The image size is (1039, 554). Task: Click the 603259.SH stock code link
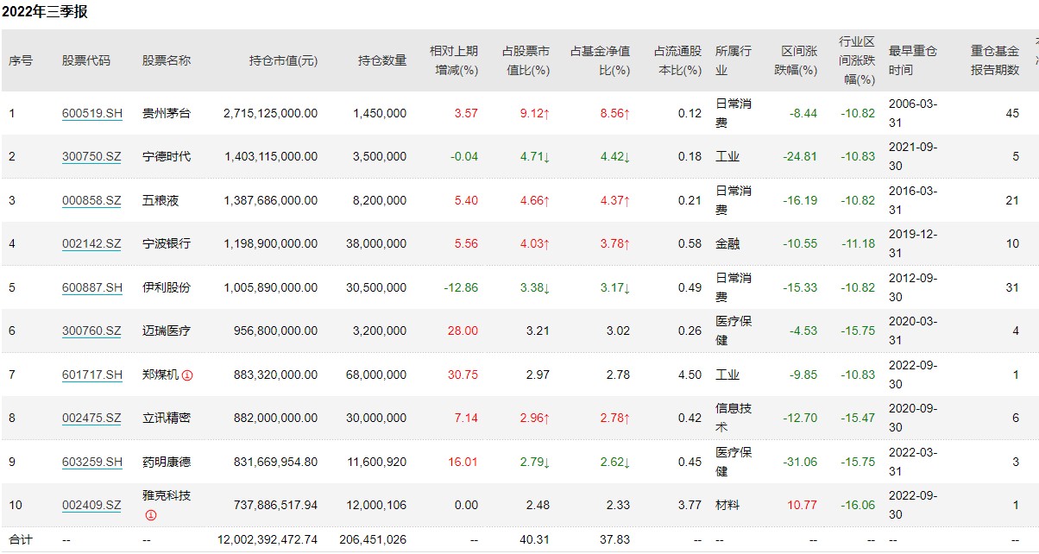tap(92, 462)
